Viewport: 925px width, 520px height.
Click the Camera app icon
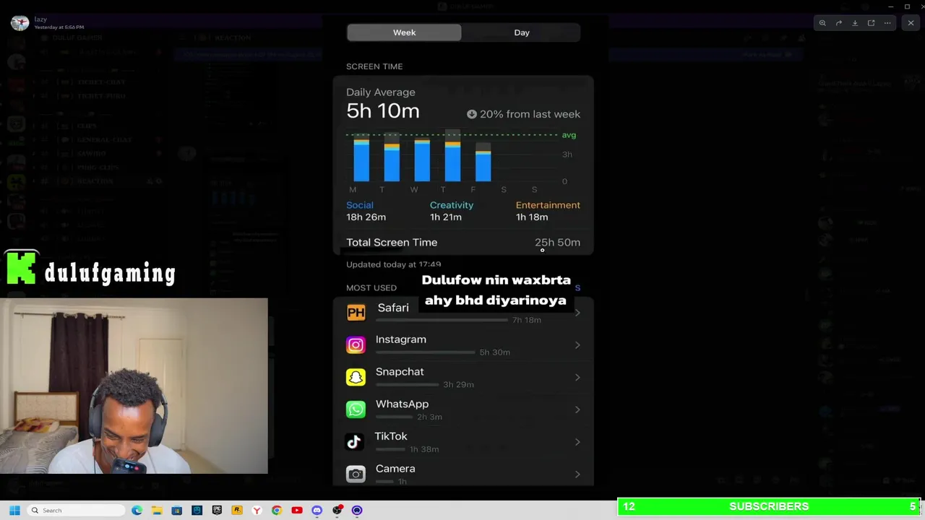(356, 474)
